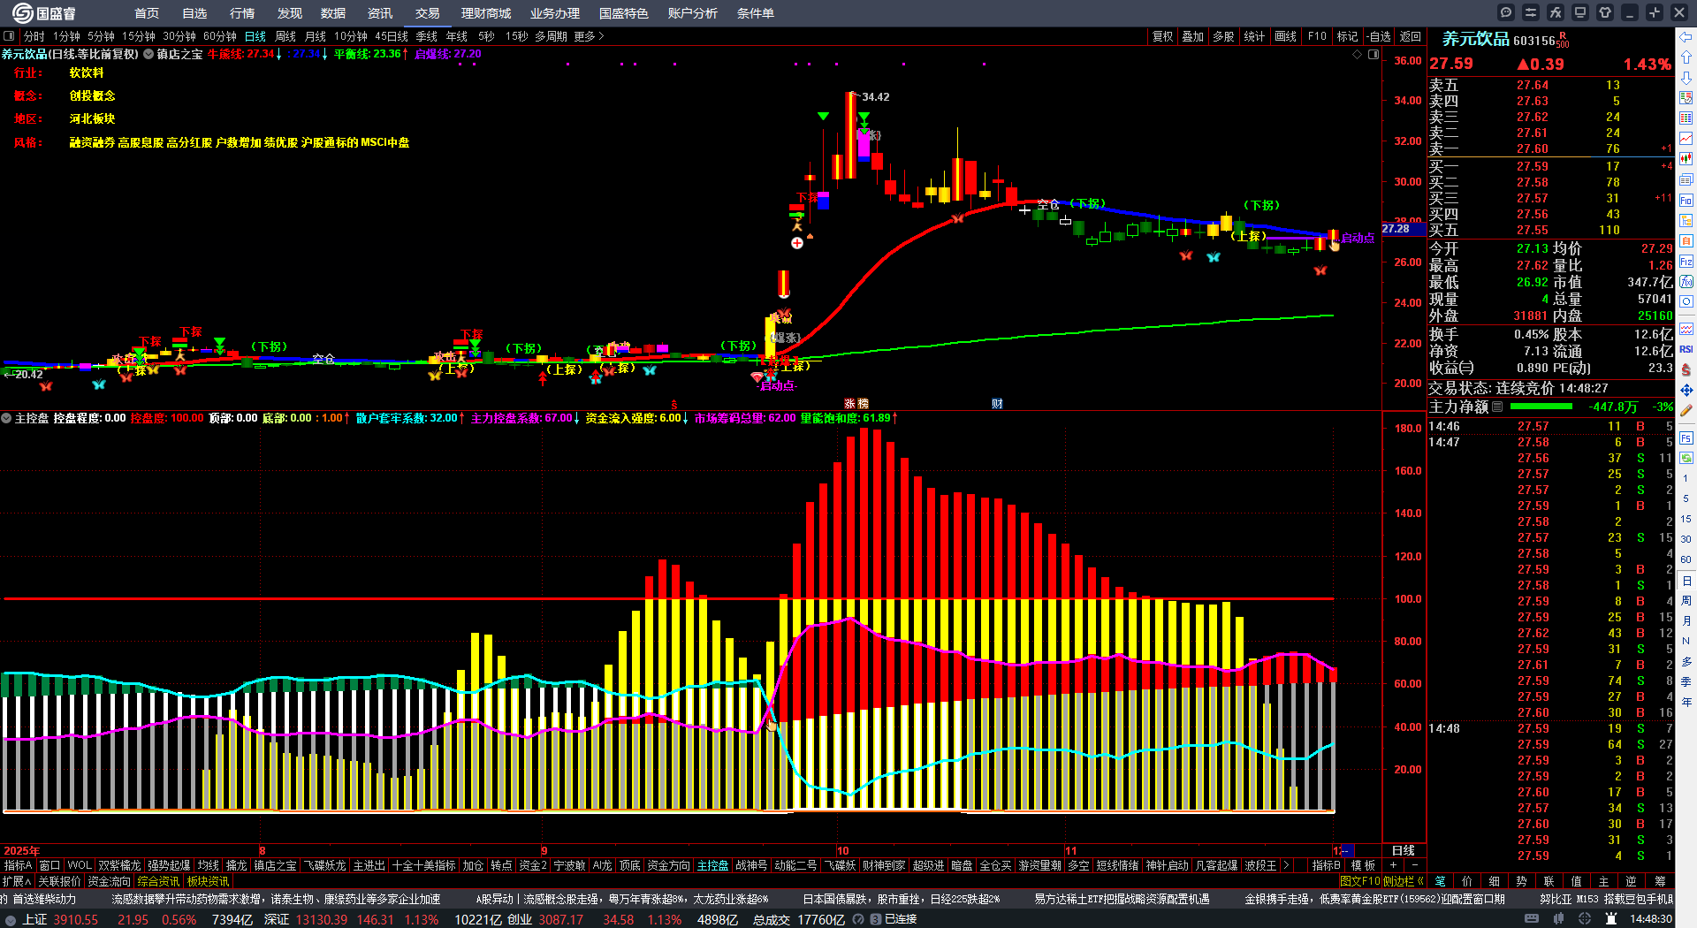This screenshot has width=1697, height=928.
Task: Open the line chart icon in right sidebar
Action: (x=1686, y=139)
